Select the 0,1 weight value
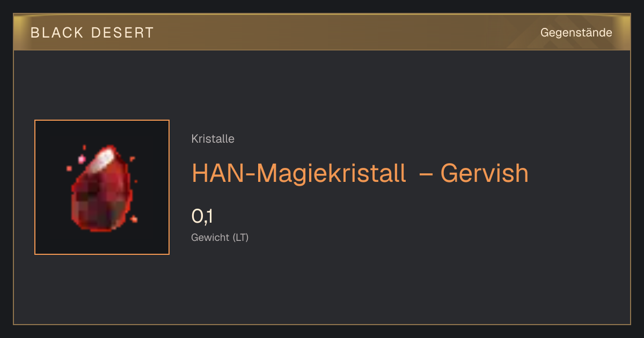Viewport: 644px width, 338px height. click(x=202, y=217)
